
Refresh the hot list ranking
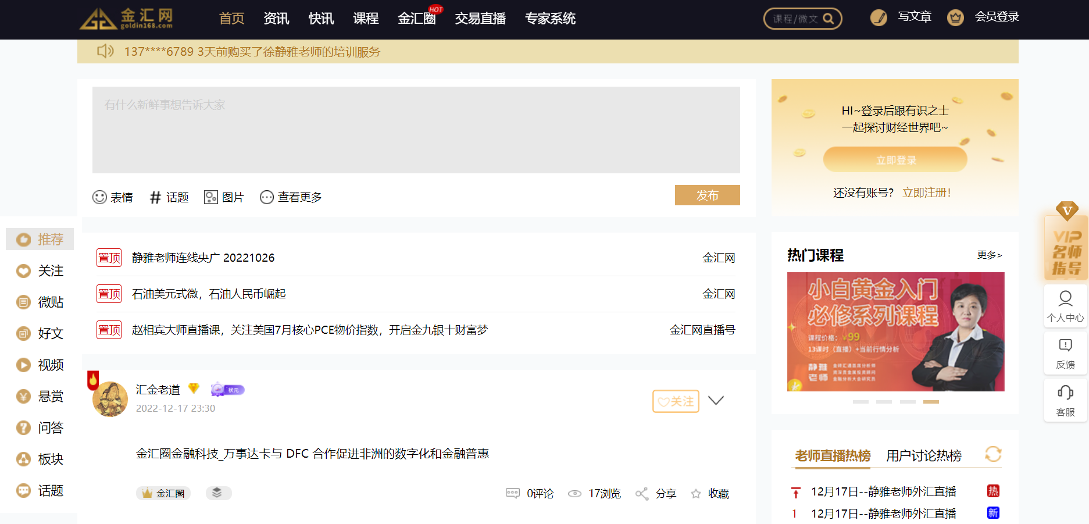click(x=993, y=454)
